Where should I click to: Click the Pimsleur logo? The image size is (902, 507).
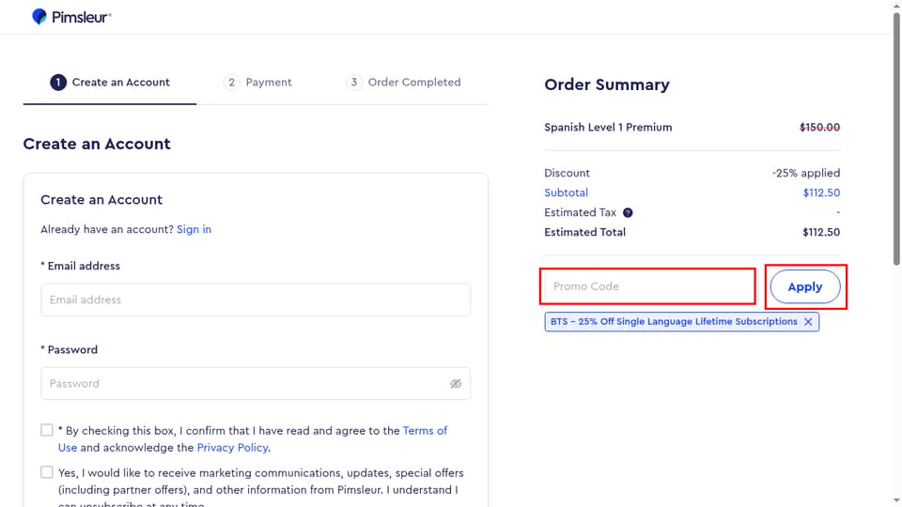[71, 17]
